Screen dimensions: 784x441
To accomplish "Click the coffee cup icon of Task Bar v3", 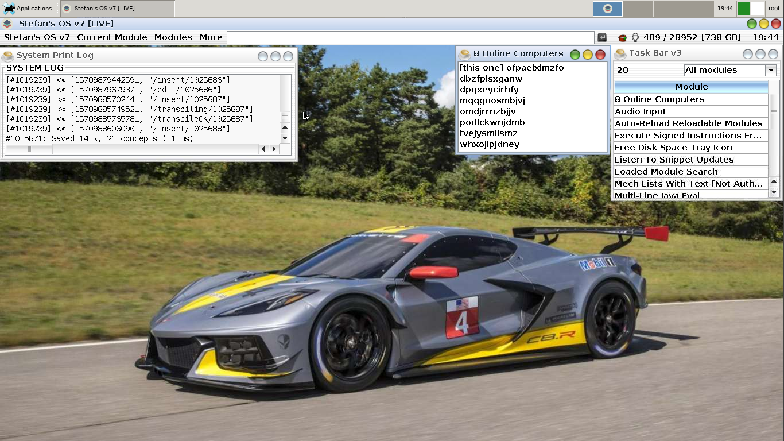I will (x=620, y=53).
